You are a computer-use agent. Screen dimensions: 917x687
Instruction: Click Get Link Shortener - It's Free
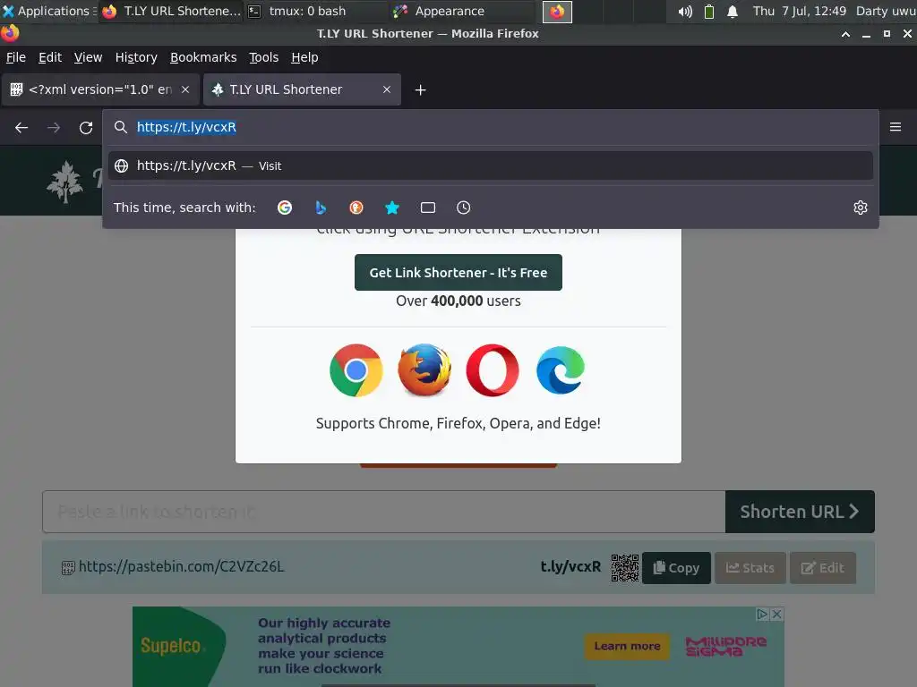(x=458, y=272)
